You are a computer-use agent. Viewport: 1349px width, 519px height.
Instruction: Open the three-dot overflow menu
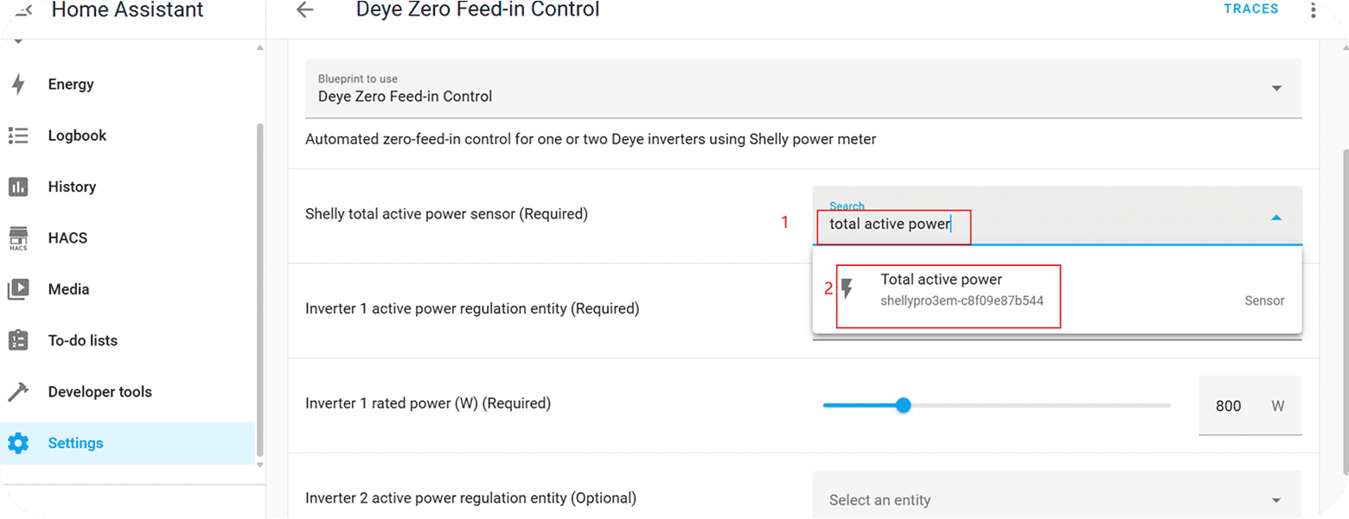1314,9
